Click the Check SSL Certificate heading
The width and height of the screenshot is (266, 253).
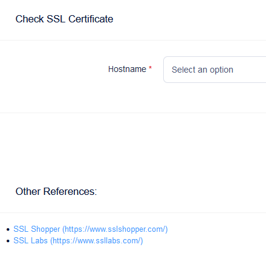(x=64, y=19)
